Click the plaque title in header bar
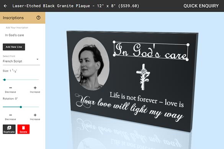Viewport: 224px width, 149px height. [75, 6]
